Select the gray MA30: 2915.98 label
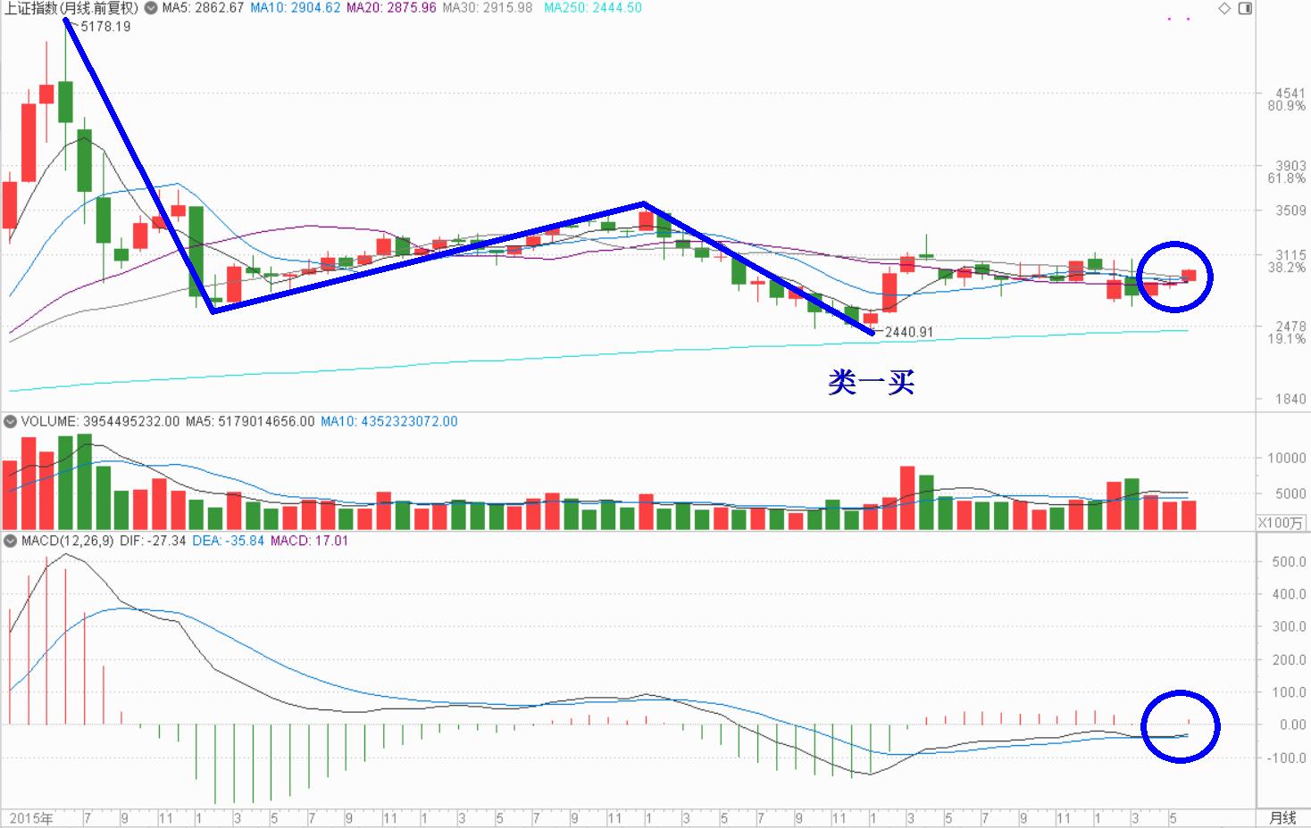This screenshot has width=1311, height=828. click(x=487, y=8)
